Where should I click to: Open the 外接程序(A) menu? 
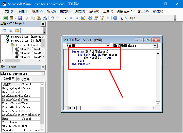coord(125,11)
